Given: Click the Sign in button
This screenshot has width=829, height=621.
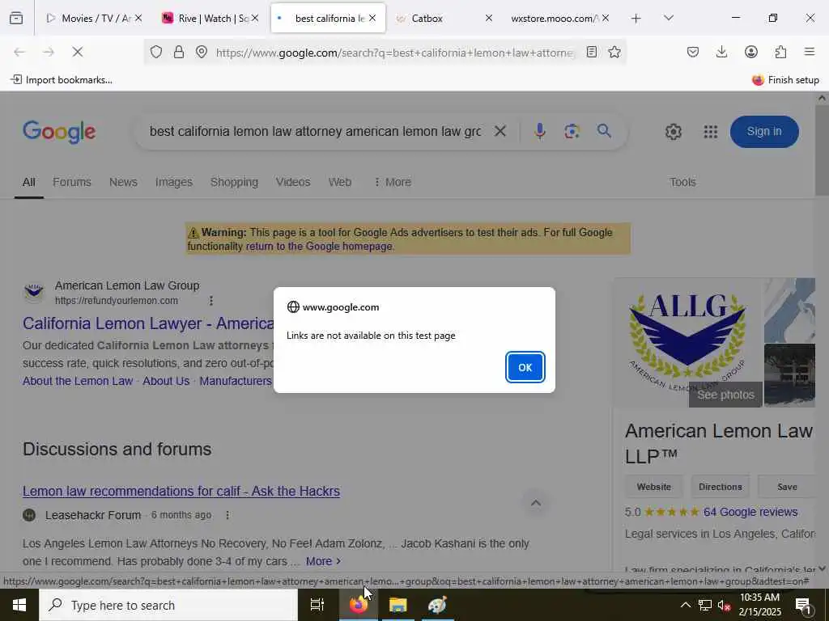Looking at the screenshot, I should [x=764, y=132].
